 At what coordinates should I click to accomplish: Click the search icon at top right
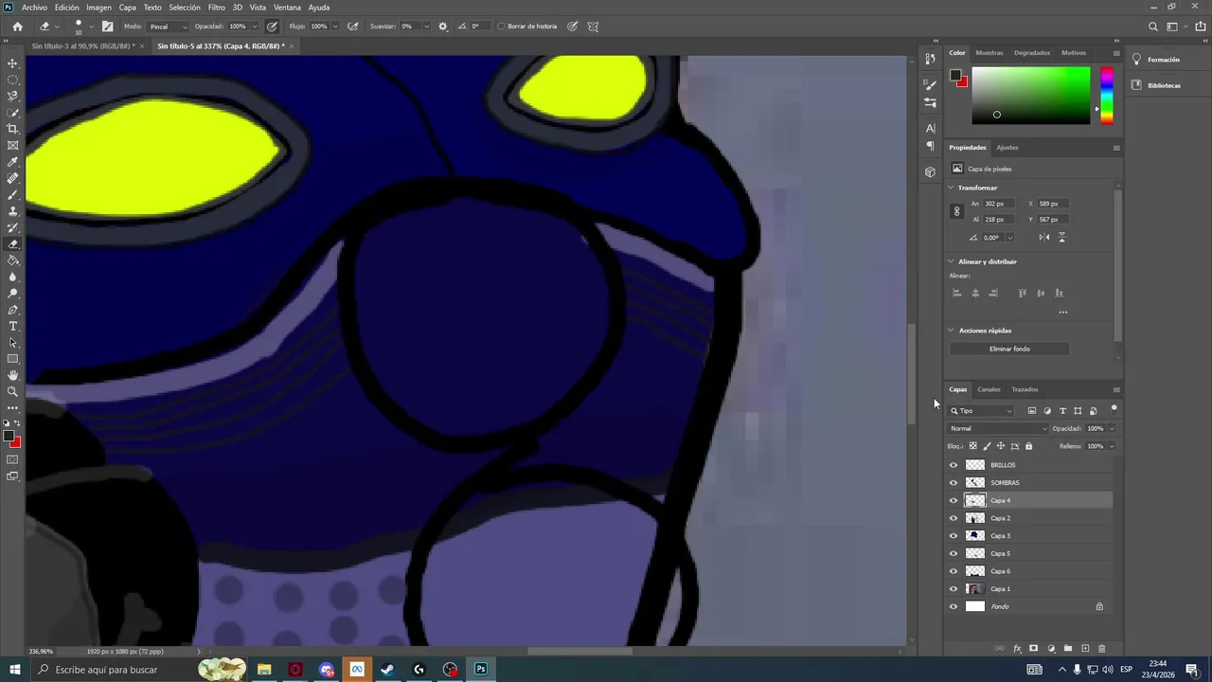point(1153,27)
